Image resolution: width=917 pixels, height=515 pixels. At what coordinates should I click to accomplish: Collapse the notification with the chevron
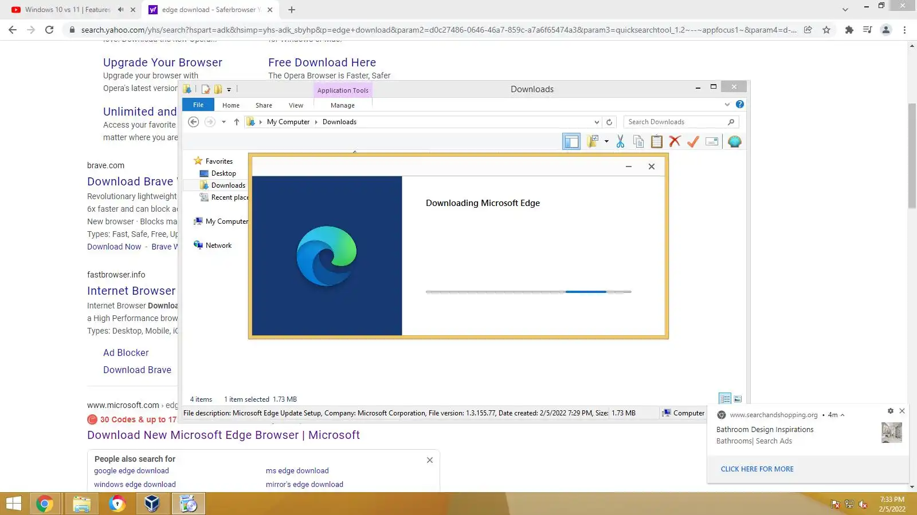click(842, 415)
